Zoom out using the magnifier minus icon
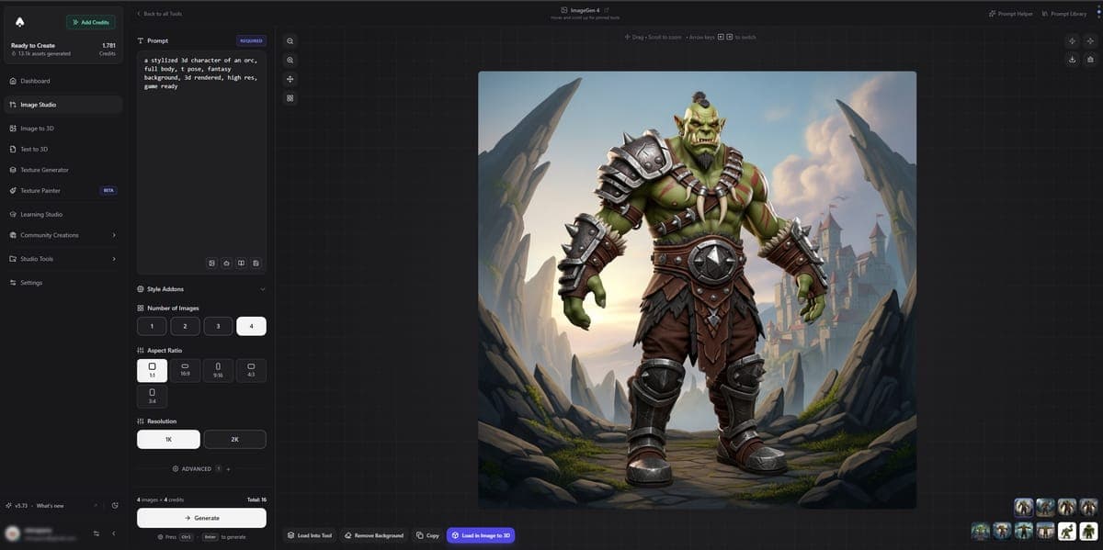 290,41
